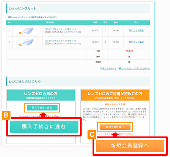Viewport: 170px width, 157px height.
Task: Select unit price ¥1,970 in row 2
Action: pyautogui.click(x=95, y=42)
